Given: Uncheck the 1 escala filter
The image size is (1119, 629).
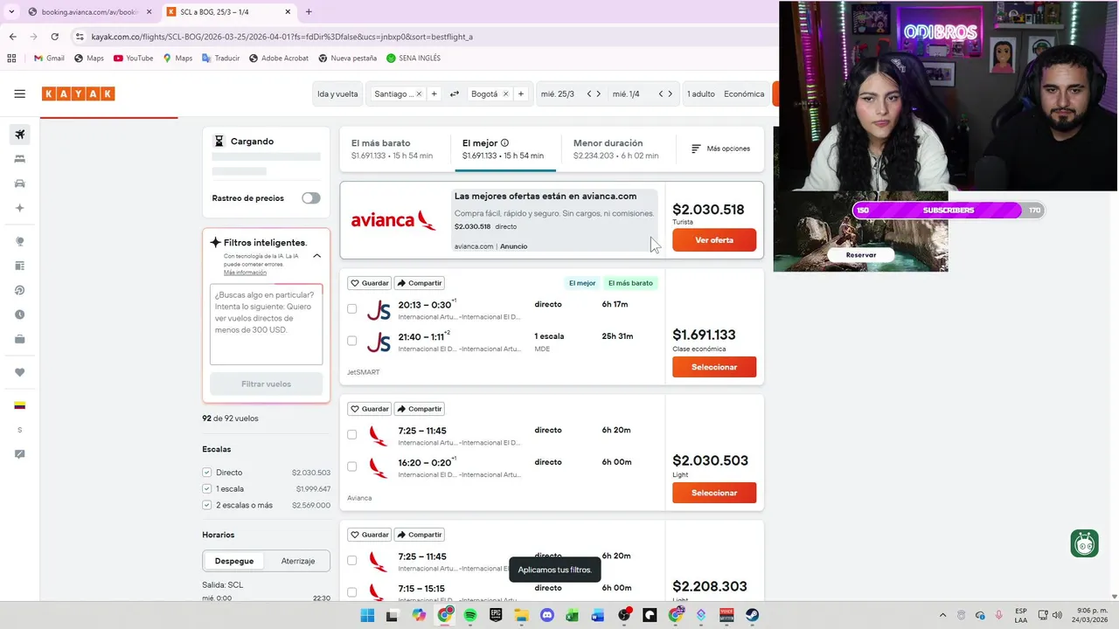Looking at the screenshot, I should coord(207,488).
